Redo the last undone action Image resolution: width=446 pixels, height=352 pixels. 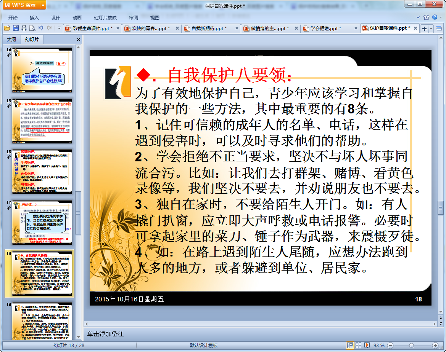pyautogui.click(x=49, y=28)
